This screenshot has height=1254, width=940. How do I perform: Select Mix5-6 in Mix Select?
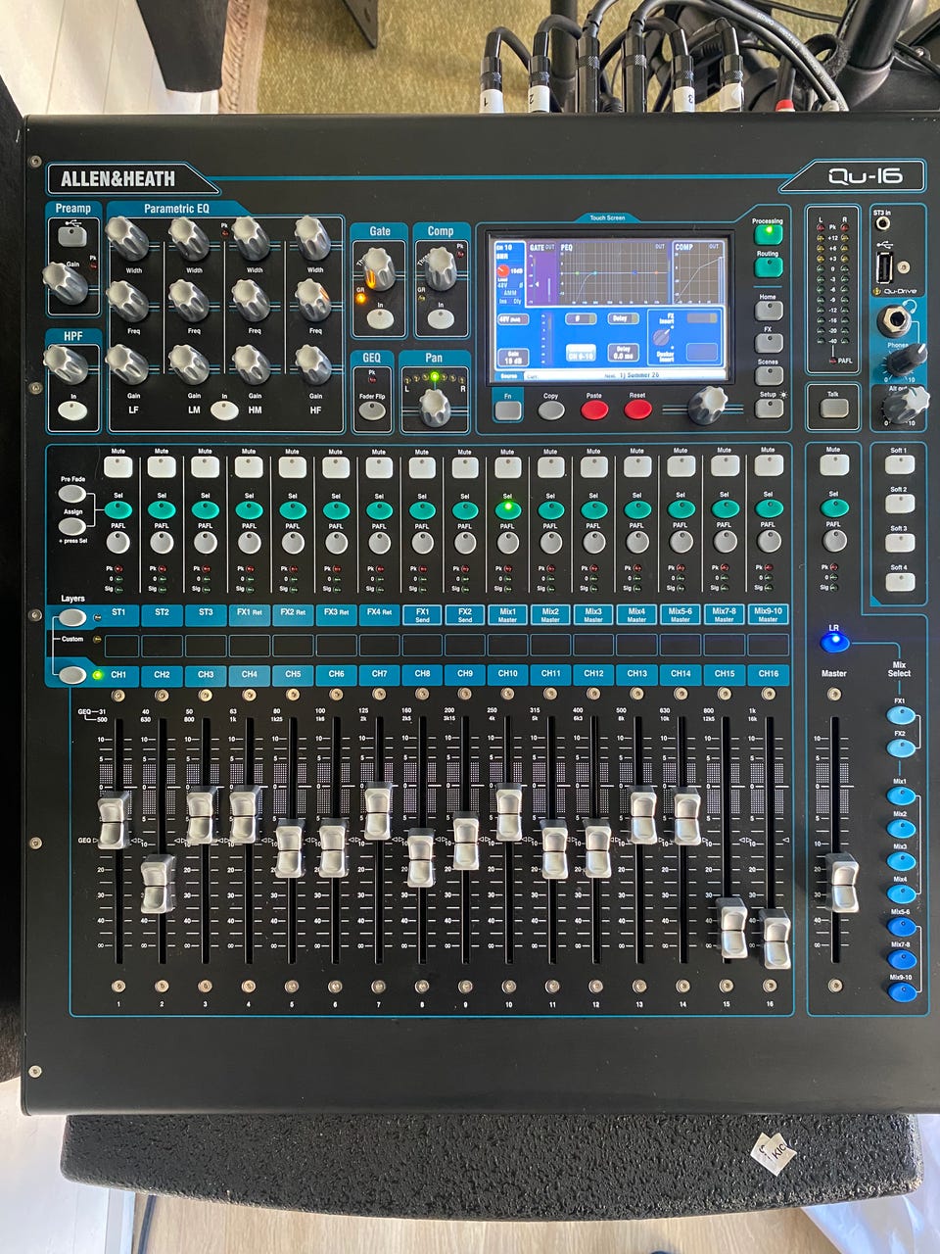[x=902, y=926]
